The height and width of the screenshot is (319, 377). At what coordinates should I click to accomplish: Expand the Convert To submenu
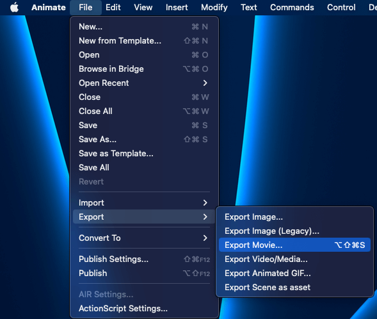(144, 238)
